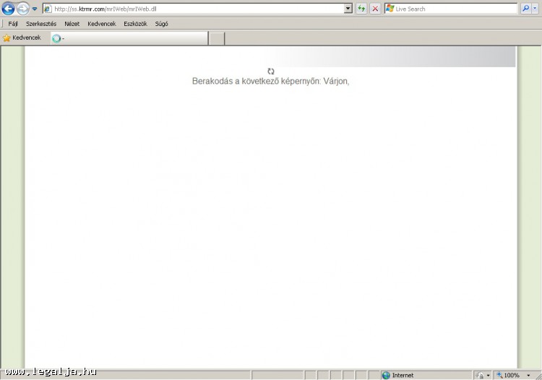This screenshot has width=542, height=380.
Task: Click the empty new tab button
Action: pos(217,38)
